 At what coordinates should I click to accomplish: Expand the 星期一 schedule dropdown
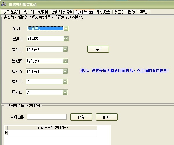tap(66, 28)
